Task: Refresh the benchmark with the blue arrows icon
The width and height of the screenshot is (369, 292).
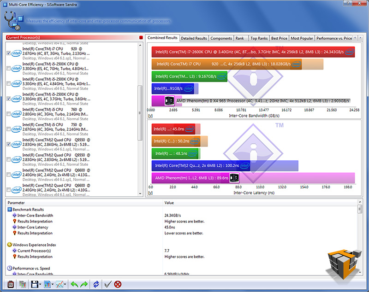Action: [x=96, y=284]
